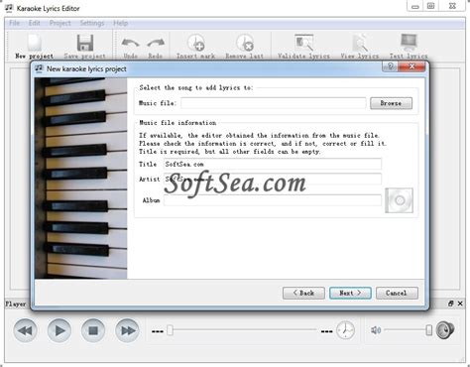Click the Test lyrics icon
The width and height of the screenshot is (470, 367).
click(x=409, y=43)
